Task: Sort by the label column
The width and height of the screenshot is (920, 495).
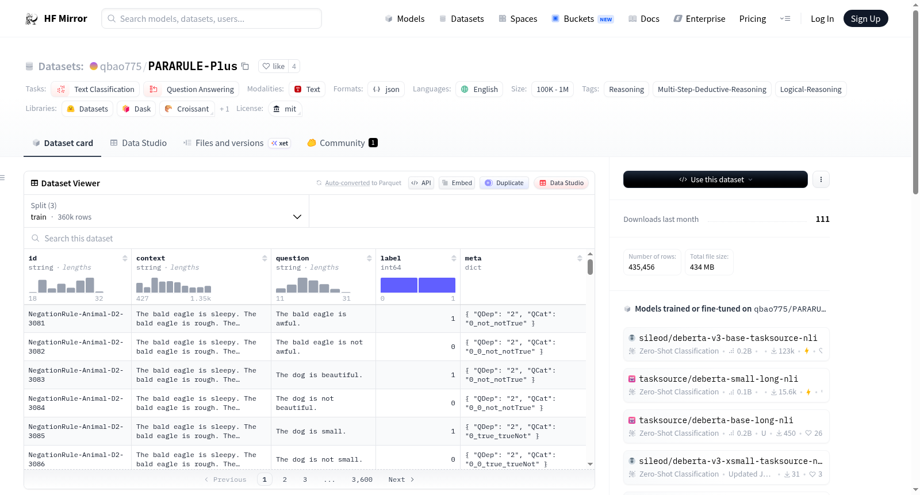Action: [x=454, y=258]
